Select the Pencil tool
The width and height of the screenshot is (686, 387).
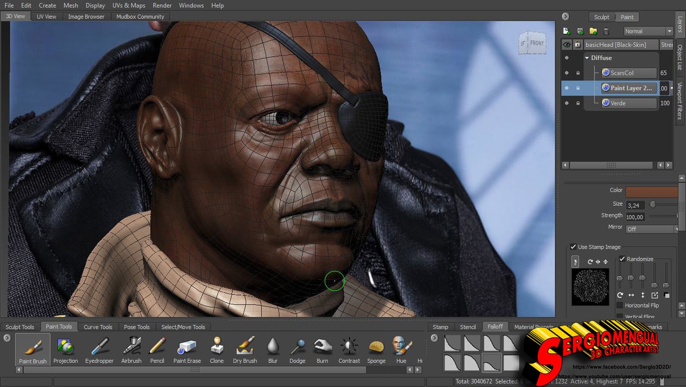(157, 350)
